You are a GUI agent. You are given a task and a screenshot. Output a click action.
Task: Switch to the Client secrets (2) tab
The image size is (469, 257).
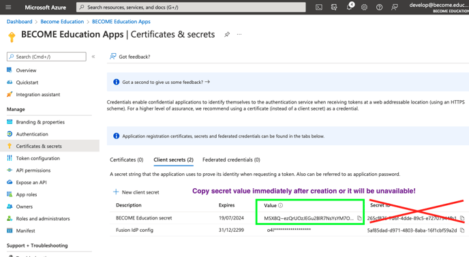point(173,160)
